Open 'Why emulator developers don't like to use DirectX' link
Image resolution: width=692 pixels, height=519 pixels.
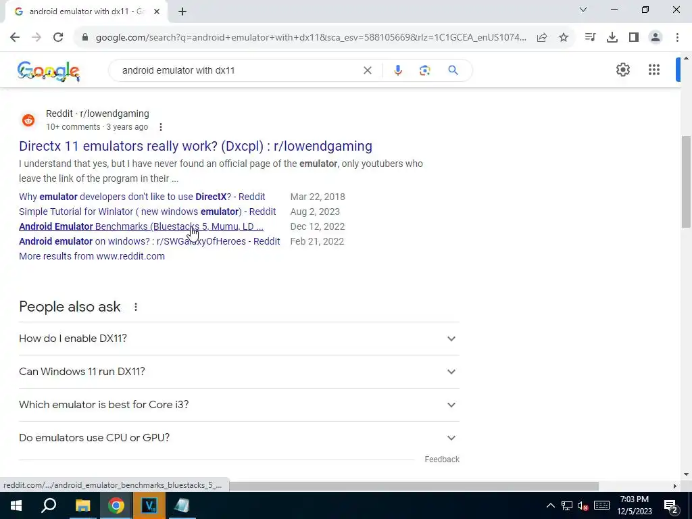click(142, 197)
